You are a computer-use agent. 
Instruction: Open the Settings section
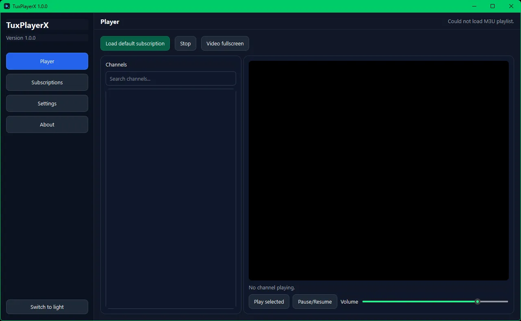(x=47, y=103)
